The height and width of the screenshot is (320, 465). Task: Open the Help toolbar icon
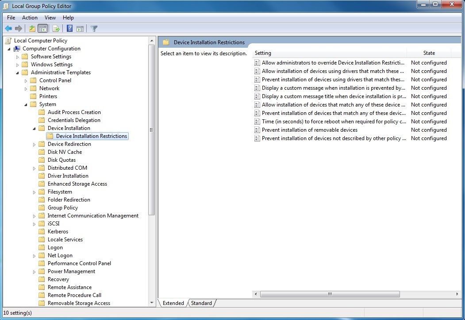tap(70, 29)
